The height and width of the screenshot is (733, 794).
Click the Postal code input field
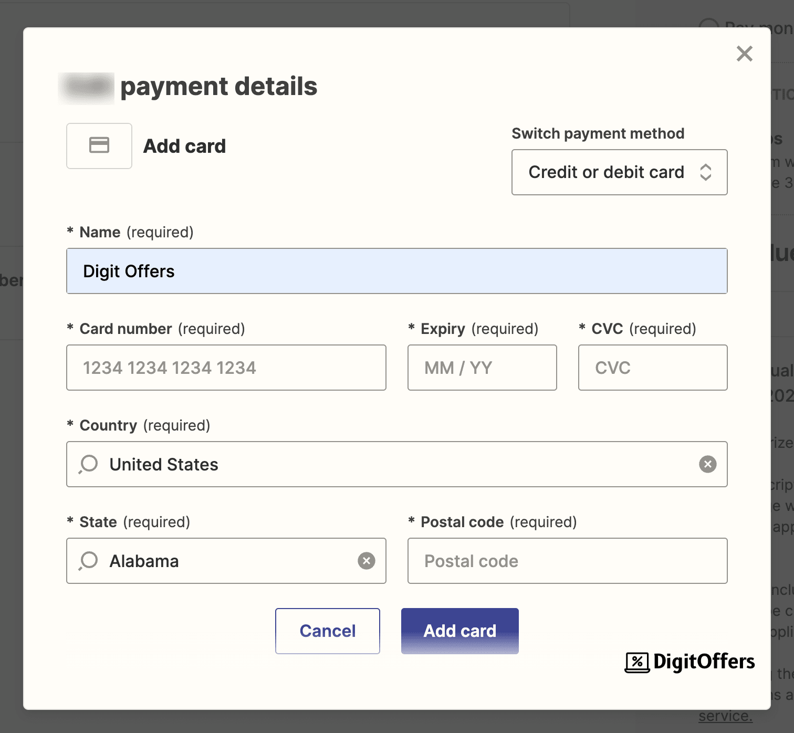(567, 561)
